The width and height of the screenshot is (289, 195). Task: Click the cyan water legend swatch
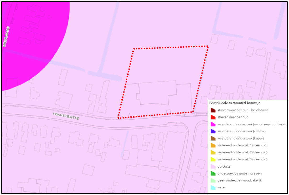213,187
